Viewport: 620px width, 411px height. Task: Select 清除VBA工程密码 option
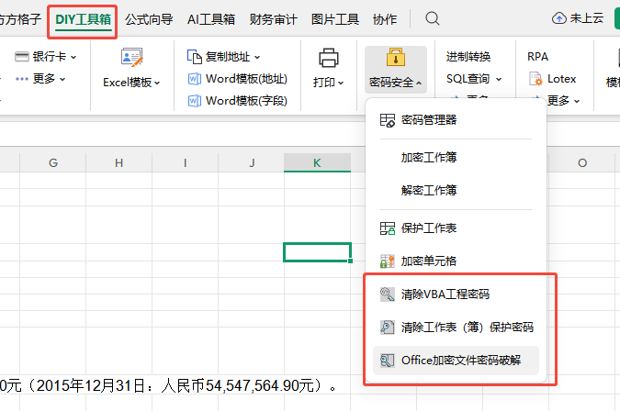(x=445, y=294)
